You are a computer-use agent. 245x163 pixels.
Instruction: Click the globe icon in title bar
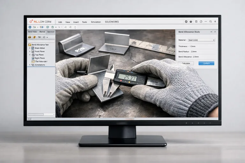pyautogui.click(x=186, y=22)
